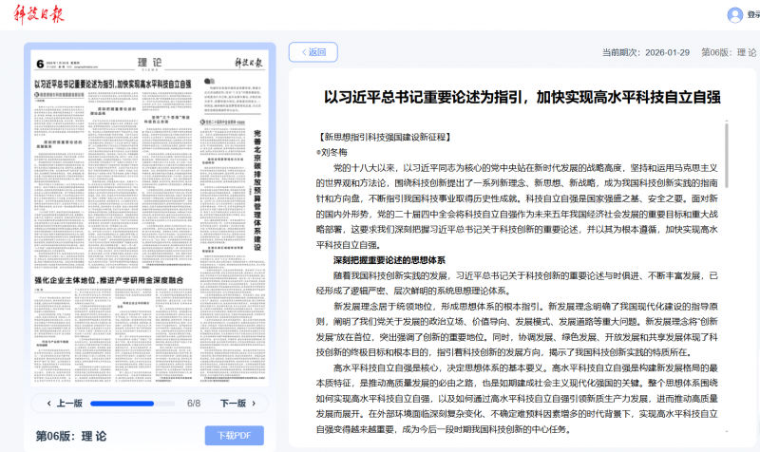Click the article title heading
The image size is (760, 452).
pos(522,97)
